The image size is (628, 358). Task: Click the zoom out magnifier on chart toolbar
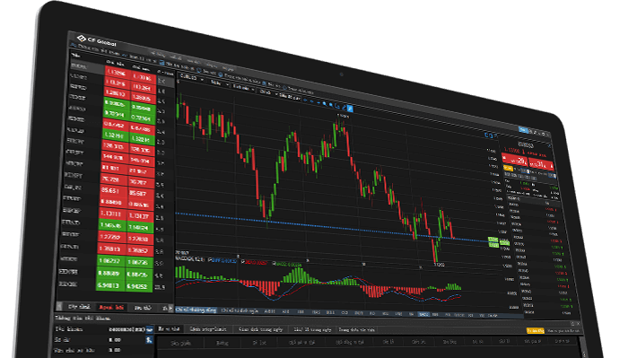tap(331, 105)
